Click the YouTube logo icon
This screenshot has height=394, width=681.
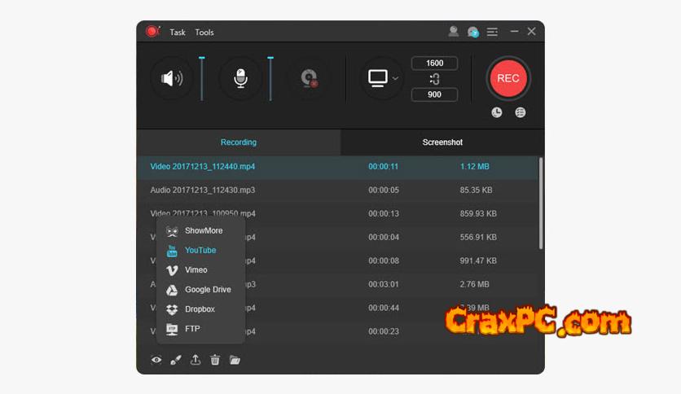point(172,251)
